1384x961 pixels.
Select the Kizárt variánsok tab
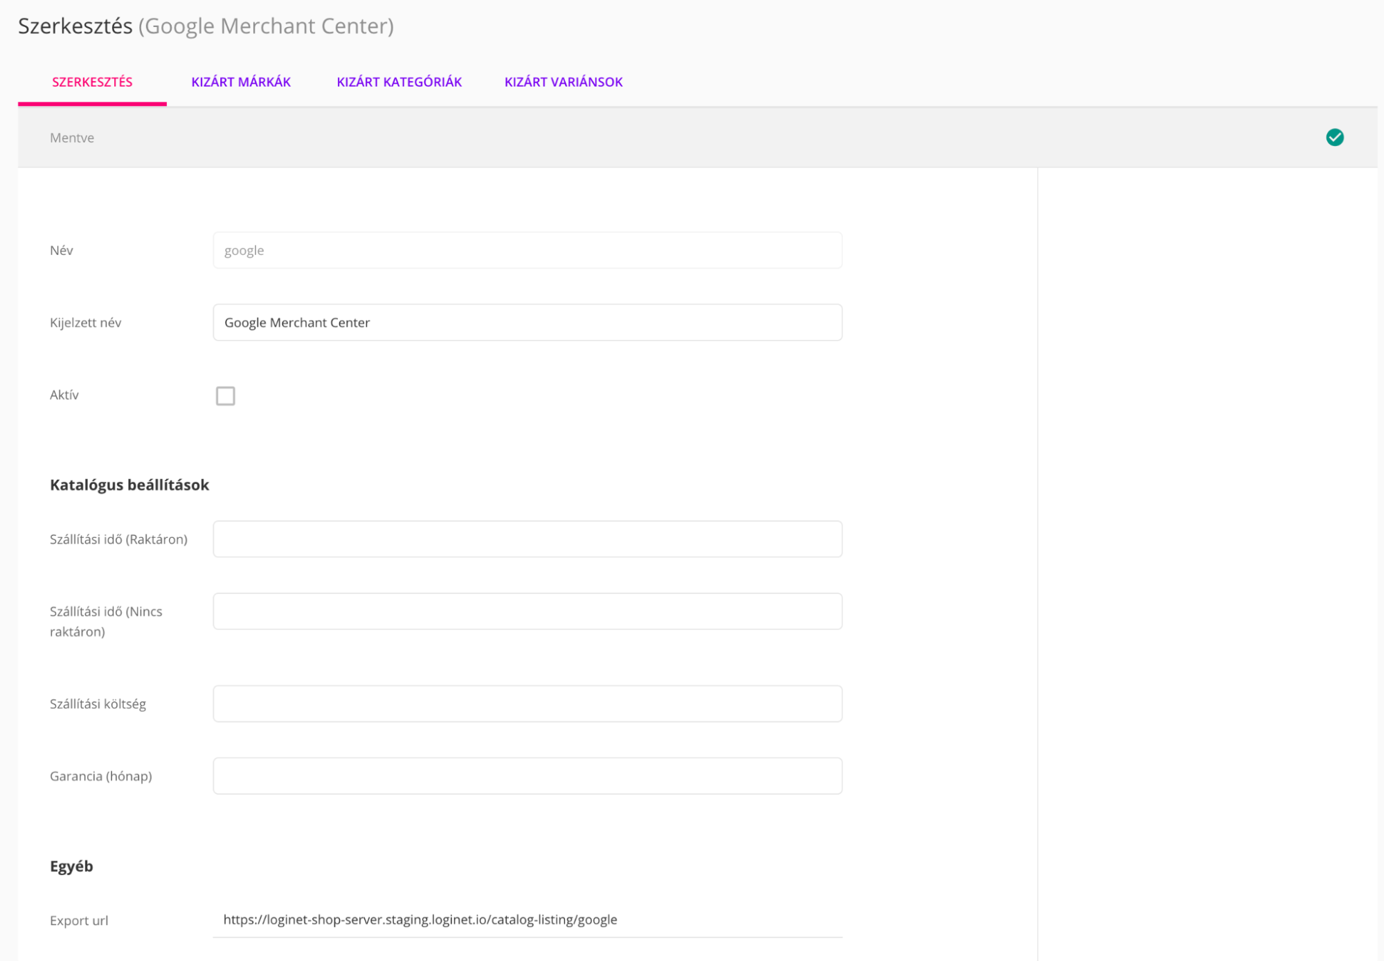tap(563, 82)
